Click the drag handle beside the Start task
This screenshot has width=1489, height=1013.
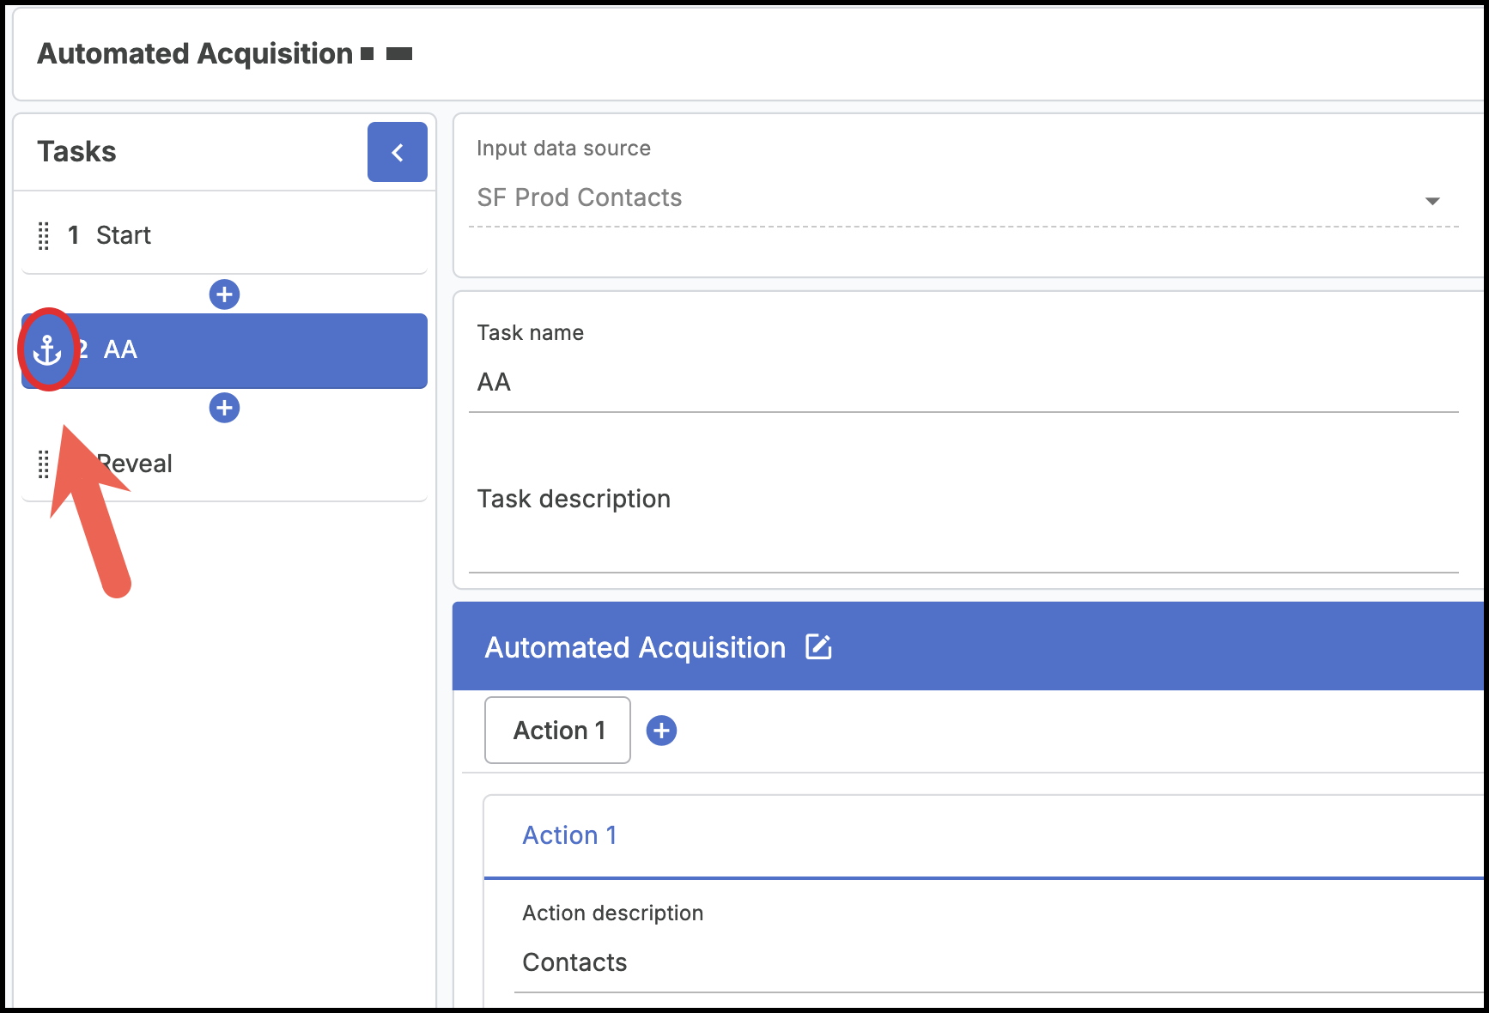[x=44, y=235]
